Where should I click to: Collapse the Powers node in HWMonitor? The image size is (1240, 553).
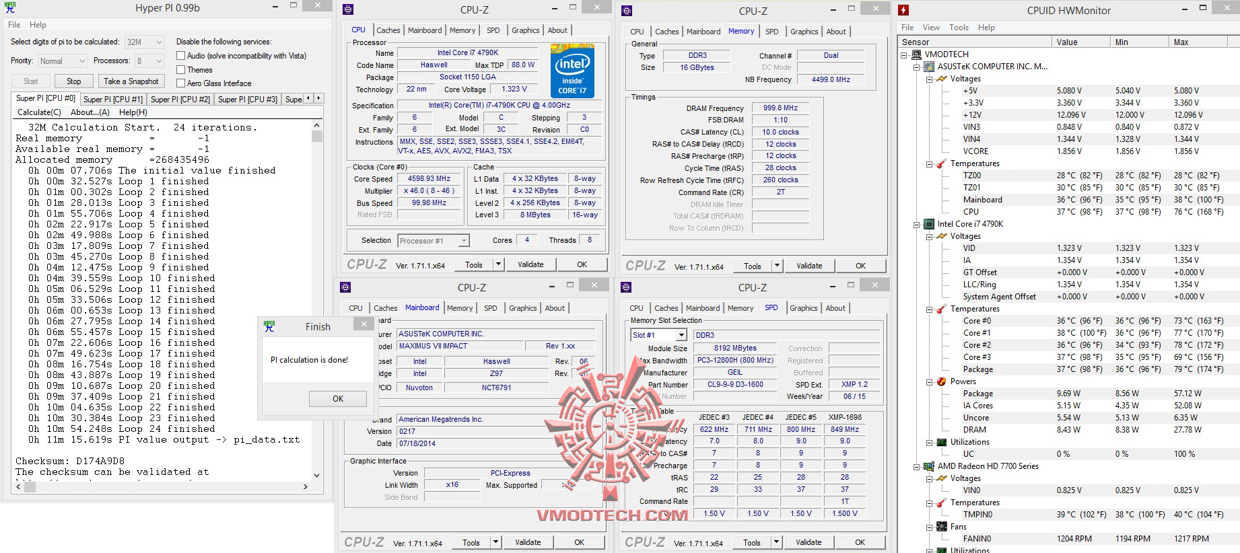(x=930, y=382)
